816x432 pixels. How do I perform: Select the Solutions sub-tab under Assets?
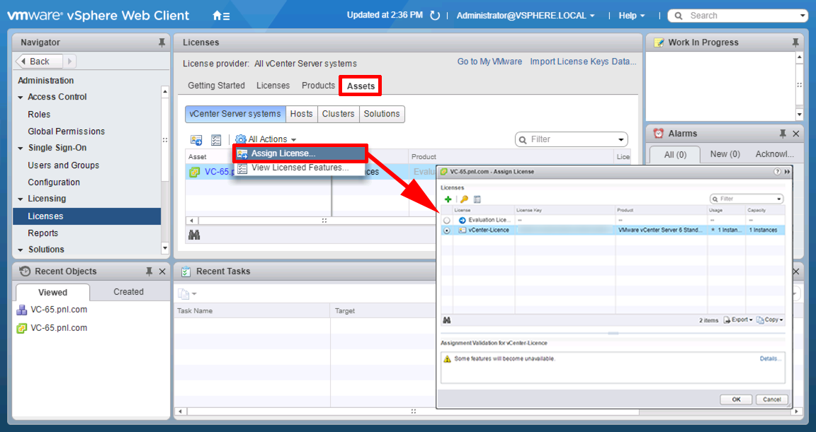tap(382, 115)
